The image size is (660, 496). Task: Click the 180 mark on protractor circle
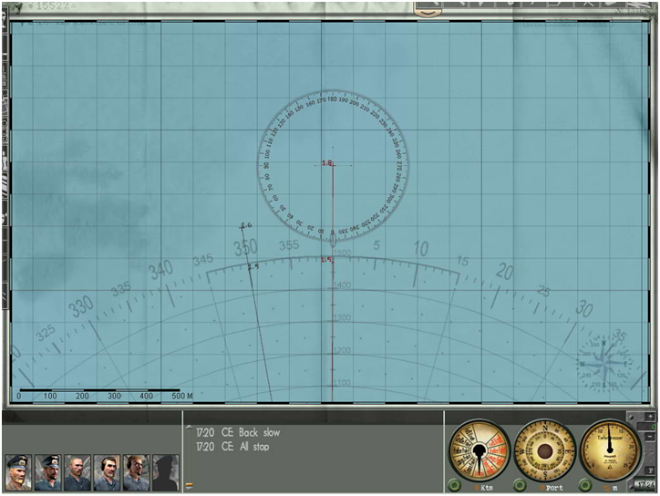click(x=332, y=99)
